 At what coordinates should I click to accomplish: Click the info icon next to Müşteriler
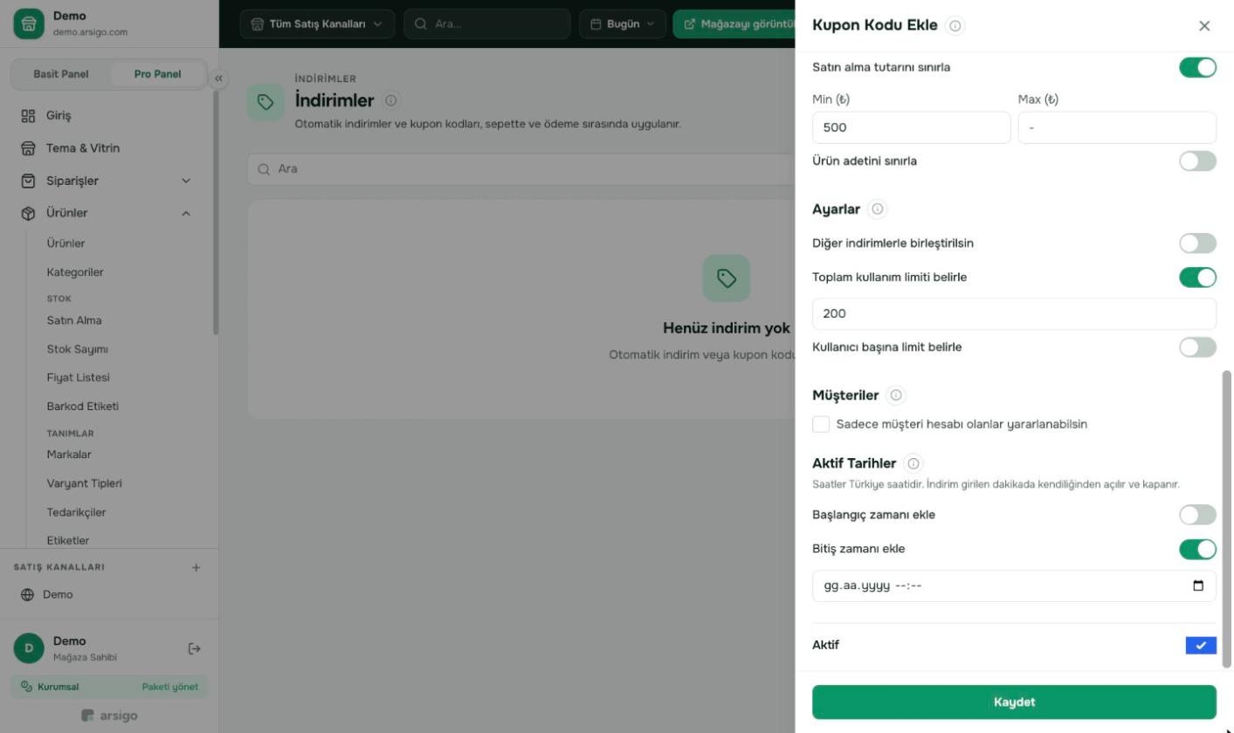(x=896, y=395)
